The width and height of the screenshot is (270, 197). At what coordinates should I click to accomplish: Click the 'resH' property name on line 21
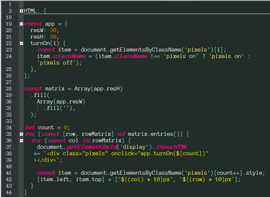[x=37, y=37]
